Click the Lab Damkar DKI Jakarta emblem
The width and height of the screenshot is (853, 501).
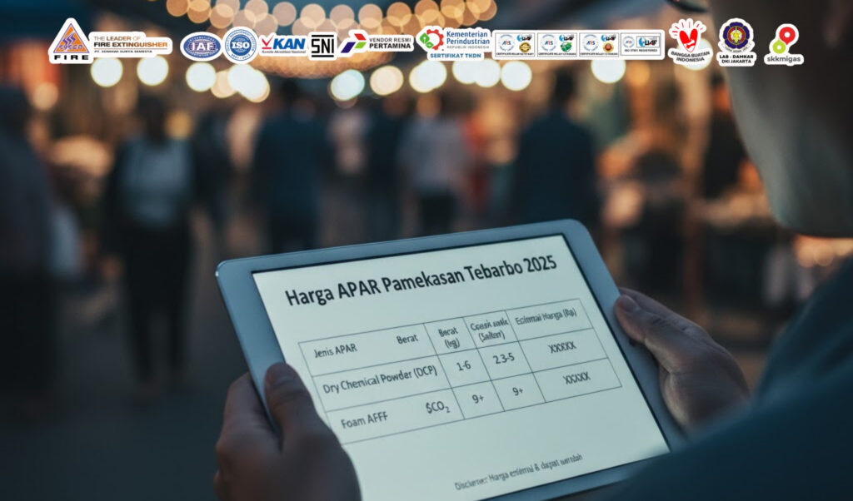[x=736, y=42]
